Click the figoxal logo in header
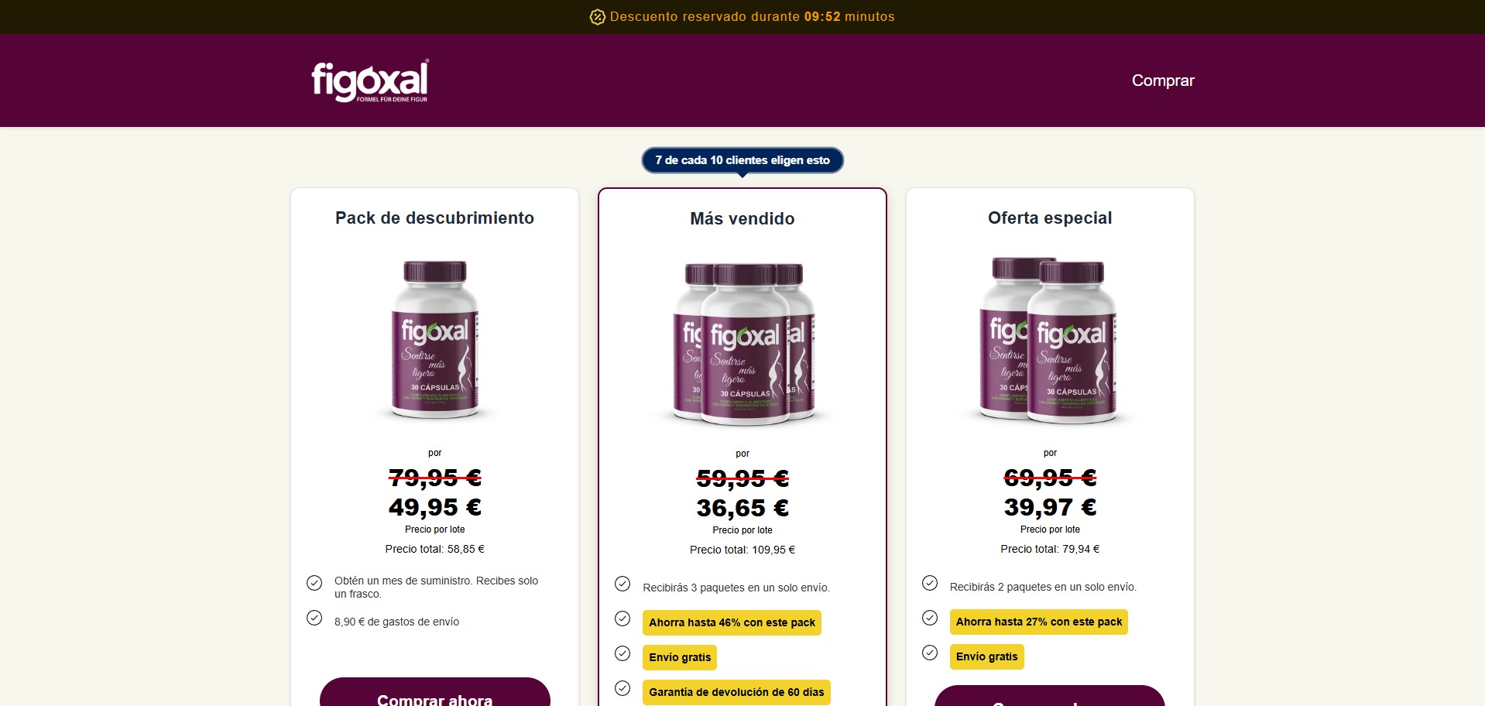1485x706 pixels. 370,81
